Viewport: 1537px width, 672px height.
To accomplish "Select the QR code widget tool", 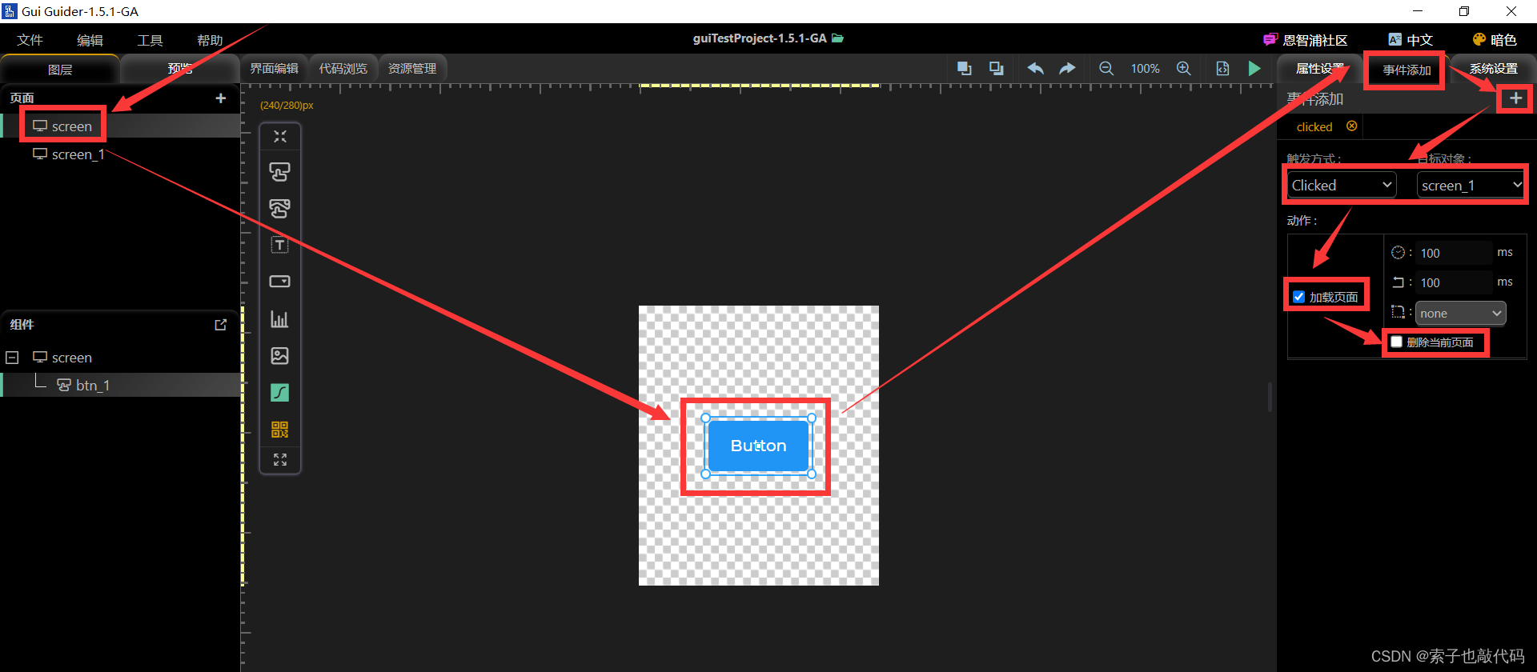I will (279, 430).
